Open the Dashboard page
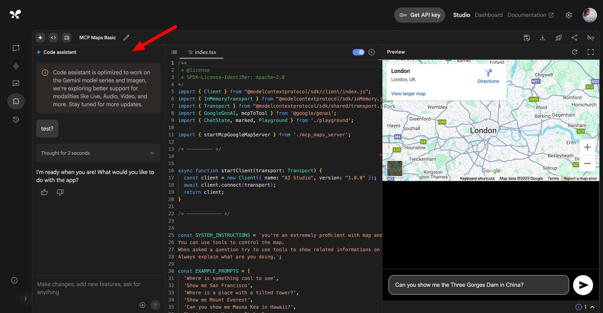Image resolution: width=603 pixels, height=313 pixels. pyautogui.click(x=488, y=15)
